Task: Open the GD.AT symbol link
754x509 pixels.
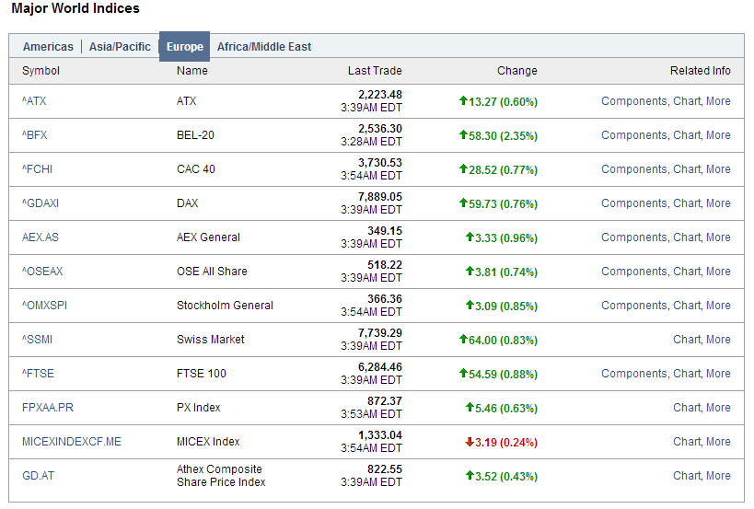Action: 38,476
